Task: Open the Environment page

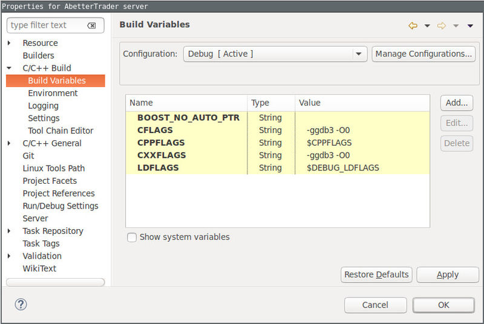Action: point(53,93)
